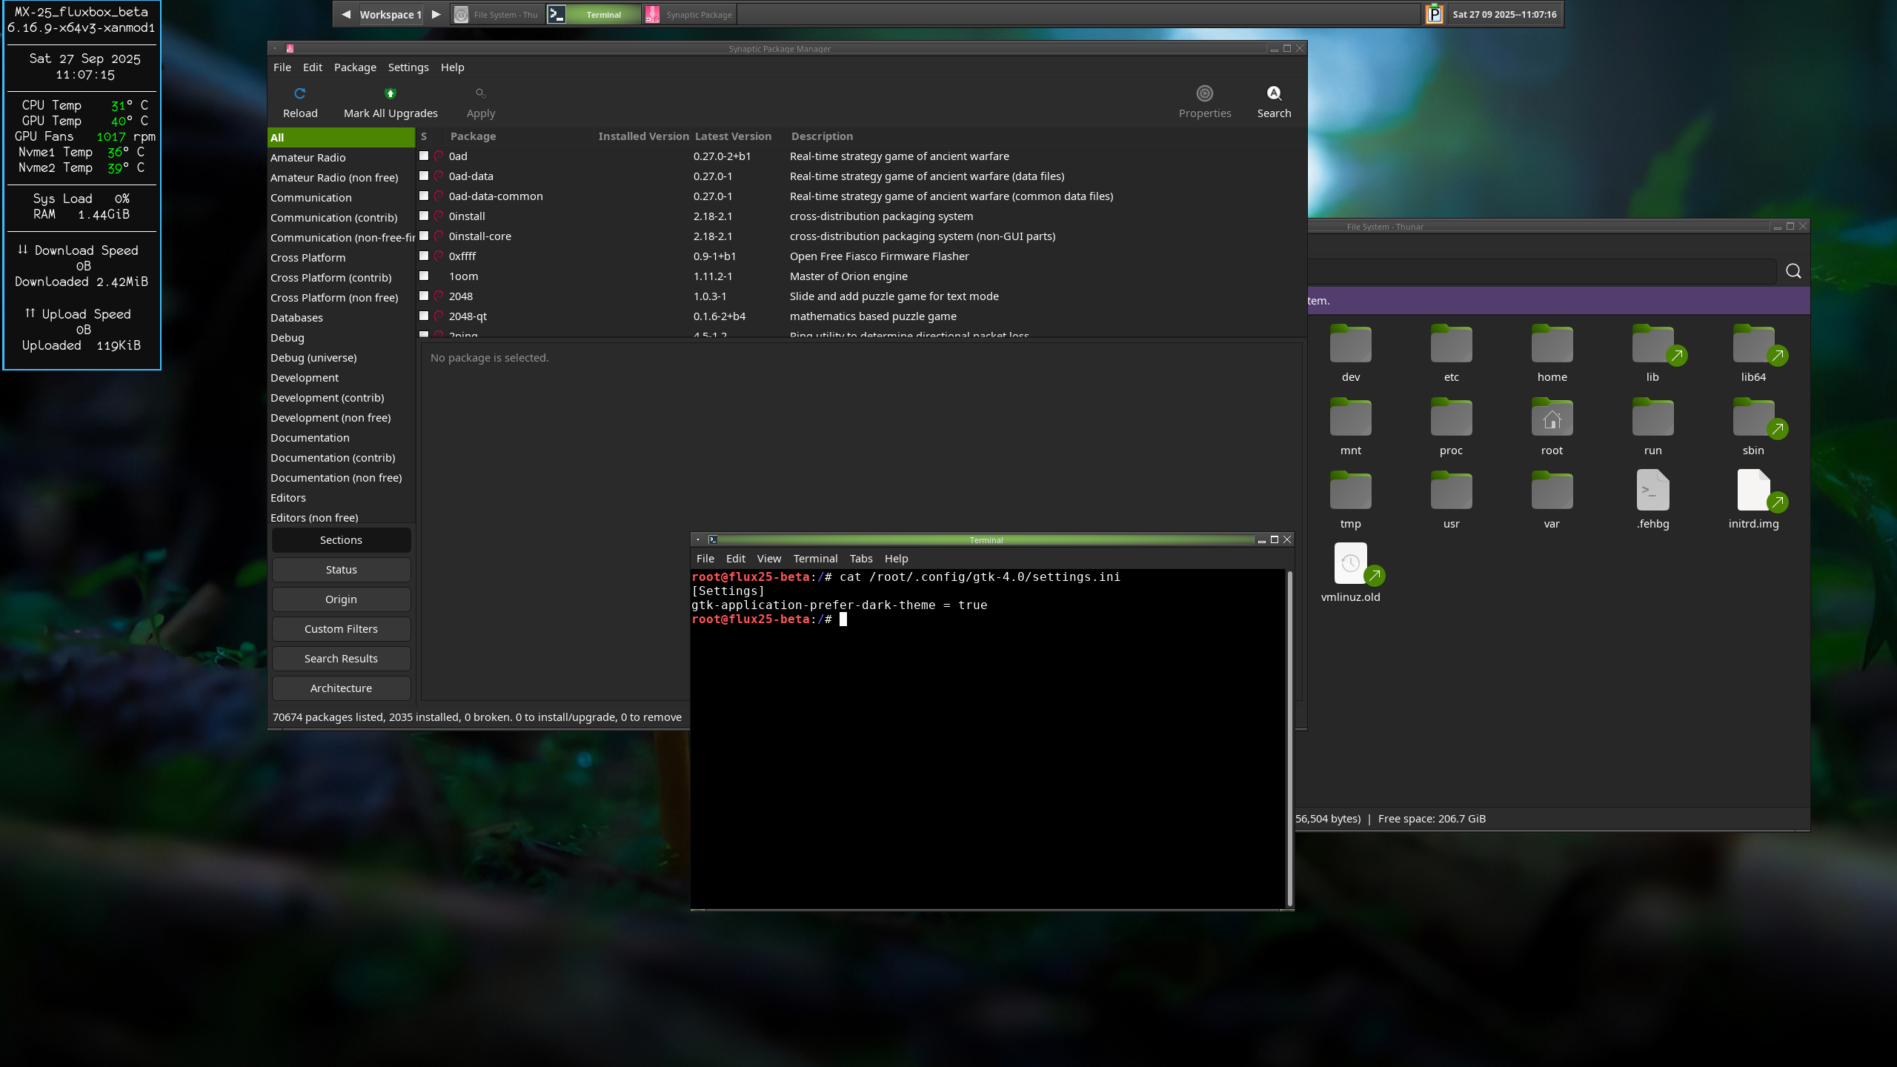Viewport: 1897px width, 1067px height.
Task: Toggle the 1oom package status checkbox
Action: (424, 276)
